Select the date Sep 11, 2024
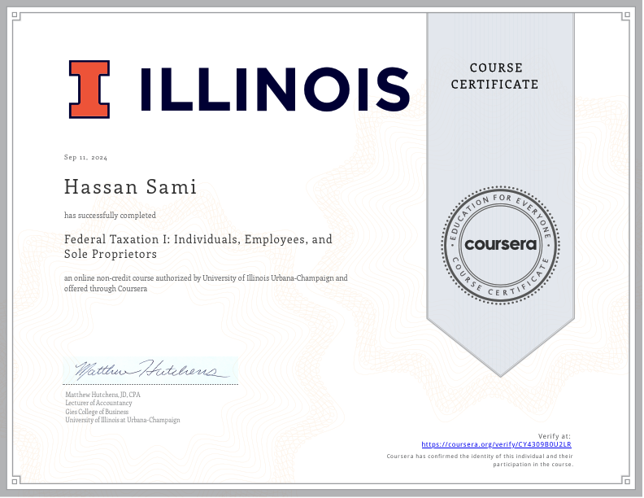Viewport: 644px width, 498px height. coord(85,157)
